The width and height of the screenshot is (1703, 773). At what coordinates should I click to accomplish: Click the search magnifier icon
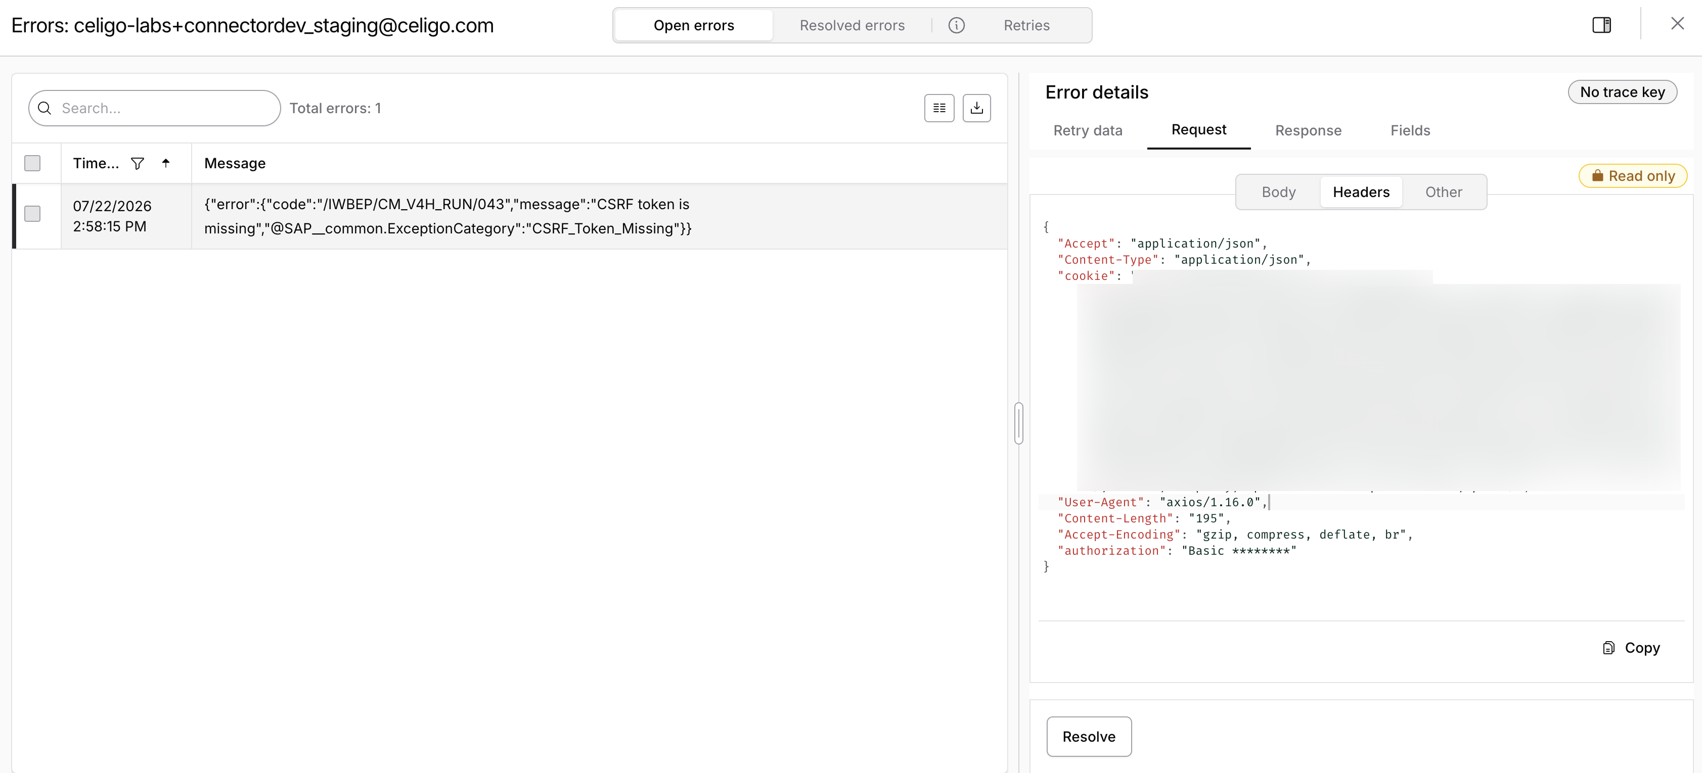pyautogui.click(x=45, y=108)
